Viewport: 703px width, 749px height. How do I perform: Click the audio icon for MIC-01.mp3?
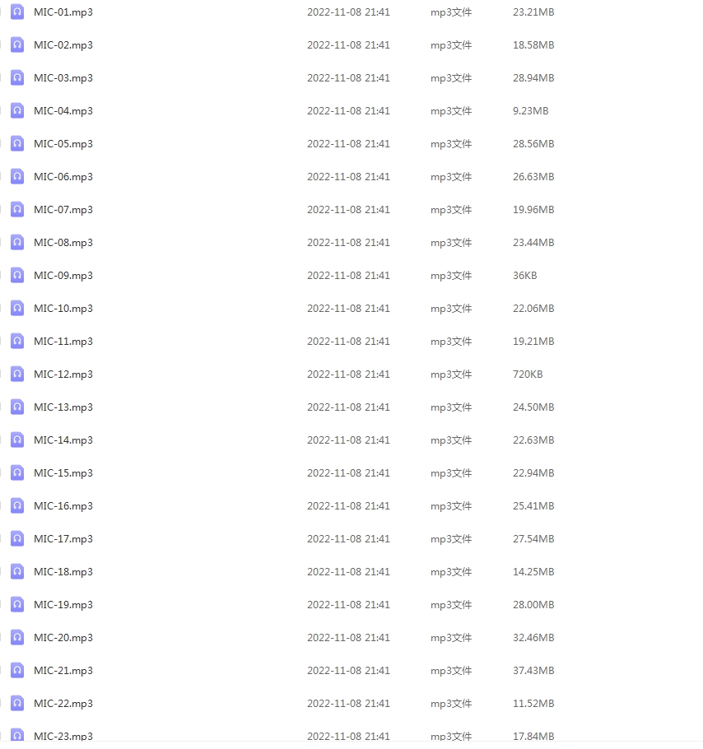pos(17,12)
